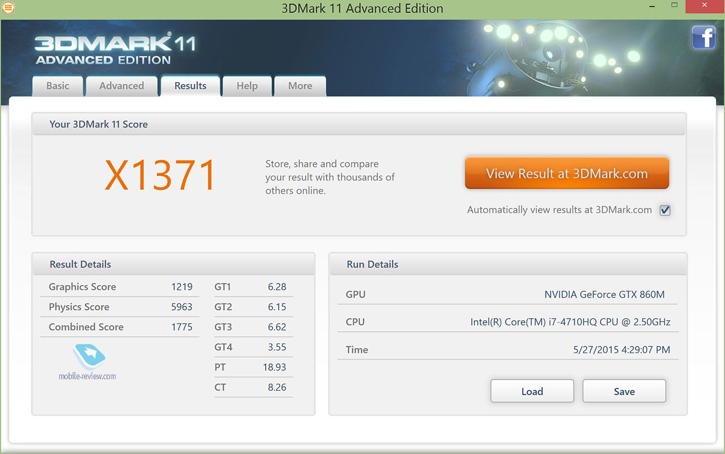Click the GT3 result 6.62
Screen dimensions: 725x454
[x=277, y=327]
